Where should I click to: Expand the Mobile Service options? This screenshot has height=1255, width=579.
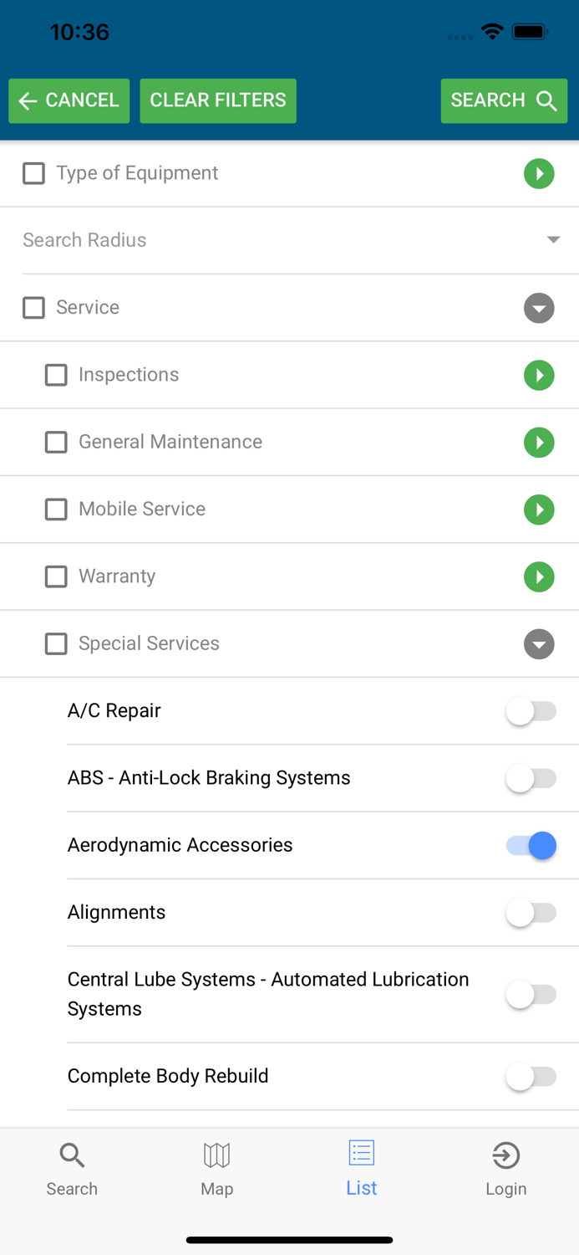(540, 509)
